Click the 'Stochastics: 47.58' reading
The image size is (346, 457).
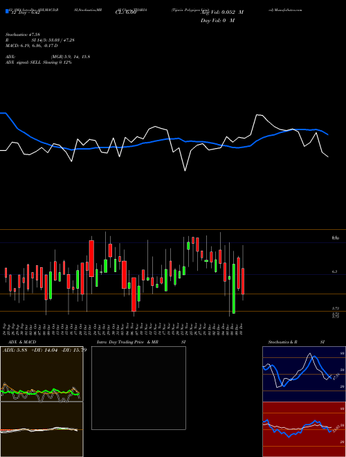click(22, 35)
